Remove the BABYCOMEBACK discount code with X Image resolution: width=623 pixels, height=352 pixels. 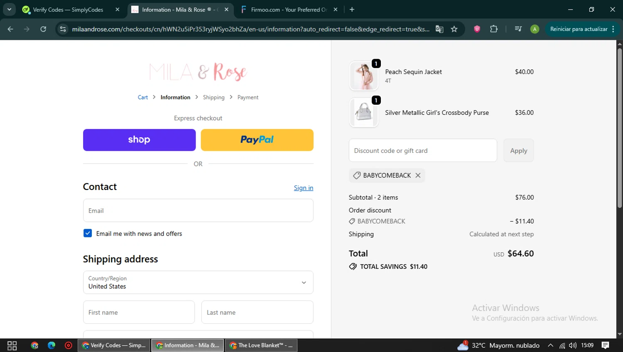pyautogui.click(x=418, y=175)
